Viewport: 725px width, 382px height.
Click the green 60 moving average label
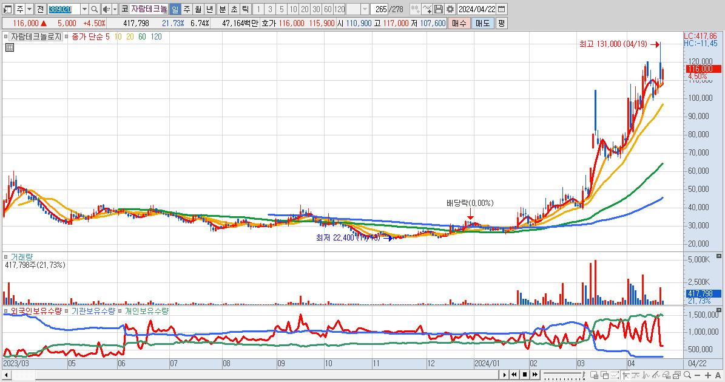142,36
